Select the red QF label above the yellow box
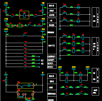 pos(21,10)
